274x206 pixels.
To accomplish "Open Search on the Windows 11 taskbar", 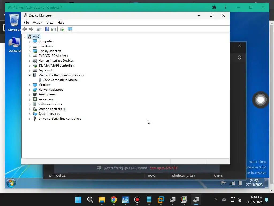I will [x=90, y=200].
